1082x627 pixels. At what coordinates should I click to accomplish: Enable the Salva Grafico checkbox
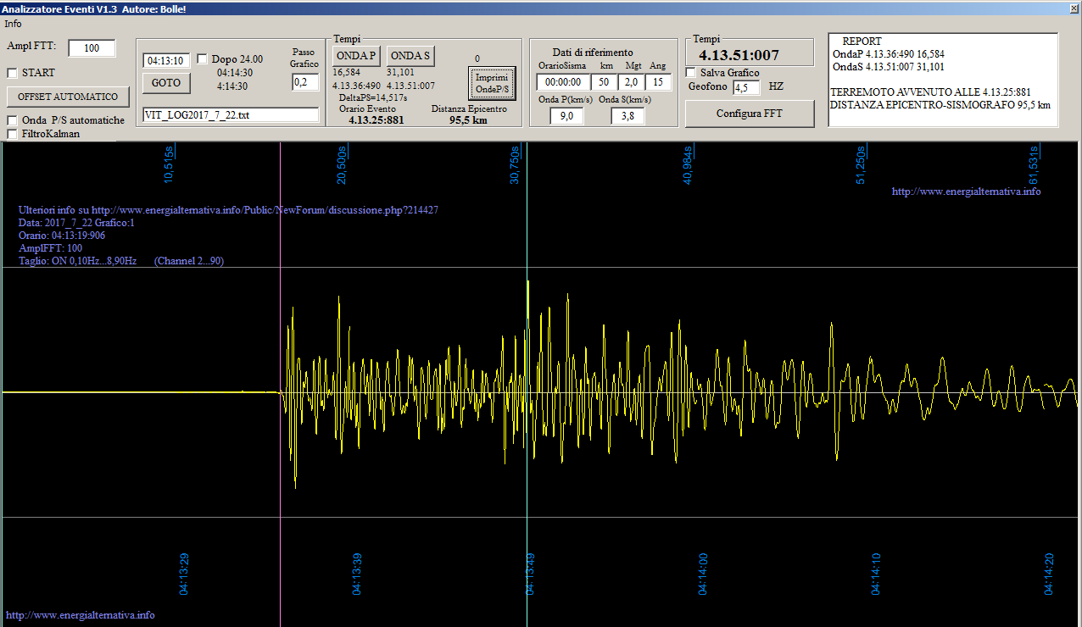pyautogui.click(x=690, y=73)
